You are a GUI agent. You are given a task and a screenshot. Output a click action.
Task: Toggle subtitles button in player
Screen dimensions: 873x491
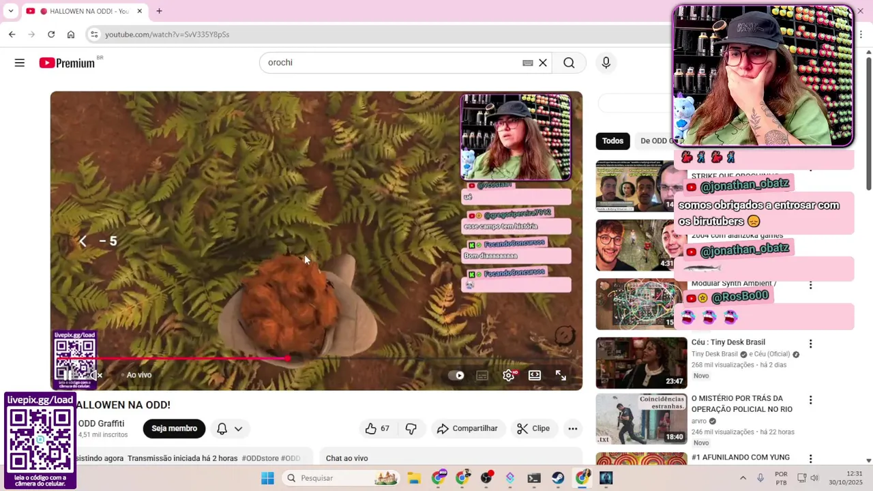point(482,375)
